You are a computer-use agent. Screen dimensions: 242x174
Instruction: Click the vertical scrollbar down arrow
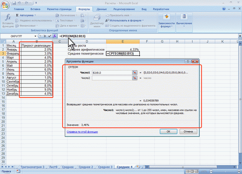[x=240, y=163]
